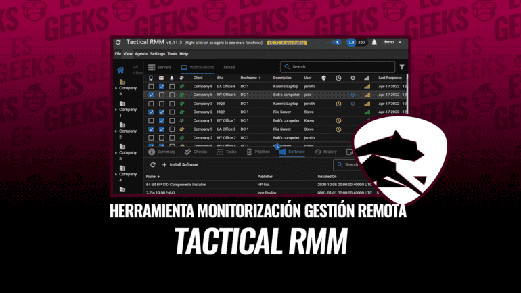This screenshot has width=521, height=293.
Task: Check the text alert box for LA Office 6
Action: tap(151, 87)
